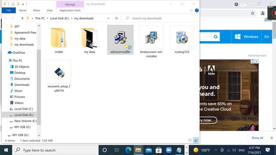Screen dimensions: 276x155
Task: Click the Search my downloads field
Action: (160, 18)
